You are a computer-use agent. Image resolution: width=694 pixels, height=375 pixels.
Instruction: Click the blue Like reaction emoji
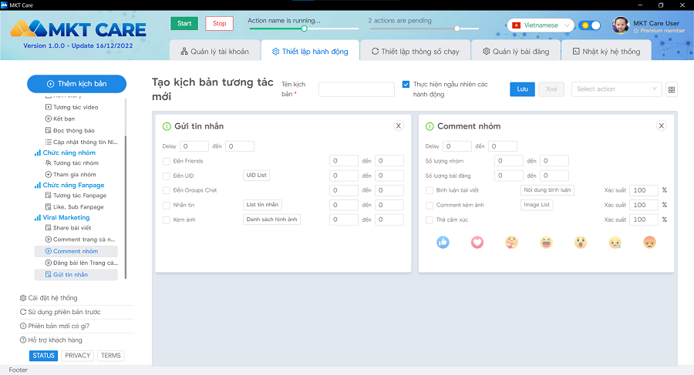(x=443, y=242)
